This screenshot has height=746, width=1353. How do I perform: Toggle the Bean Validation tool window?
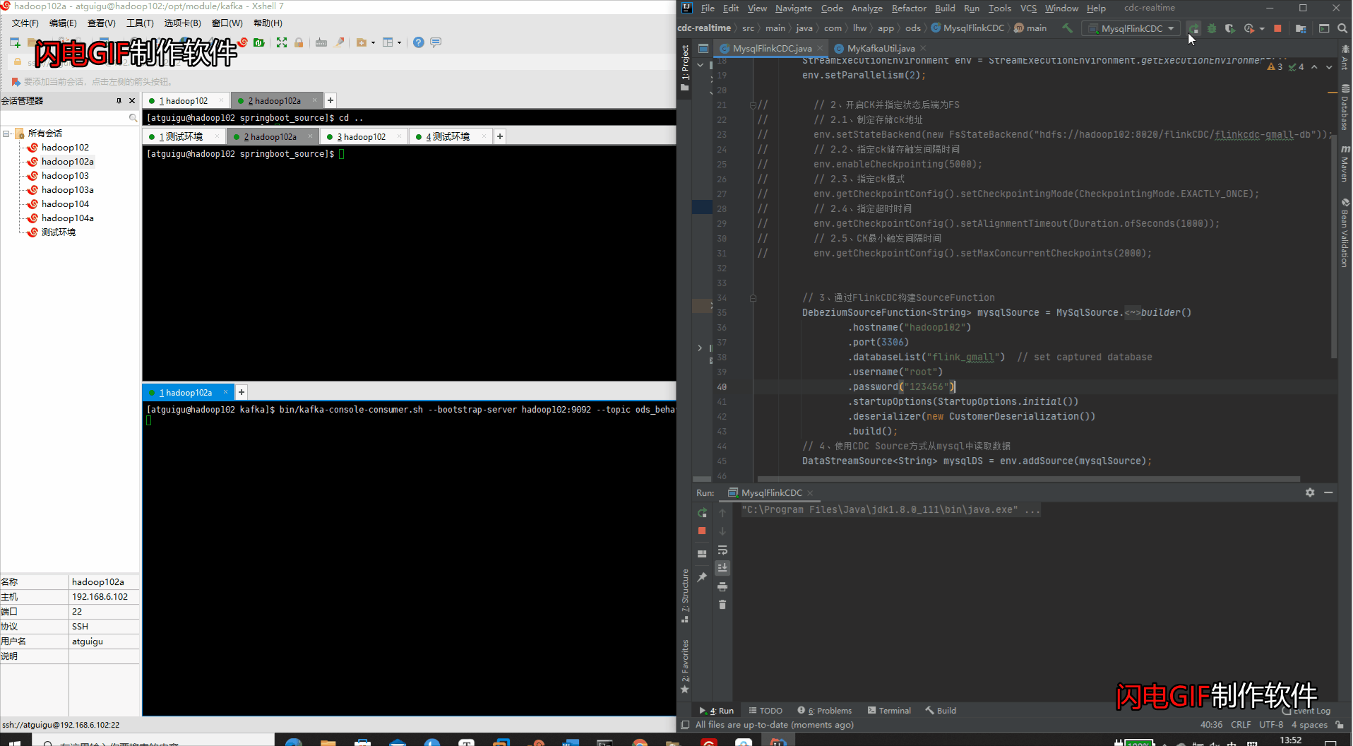pyautogui.click(x=1345, y=233)
